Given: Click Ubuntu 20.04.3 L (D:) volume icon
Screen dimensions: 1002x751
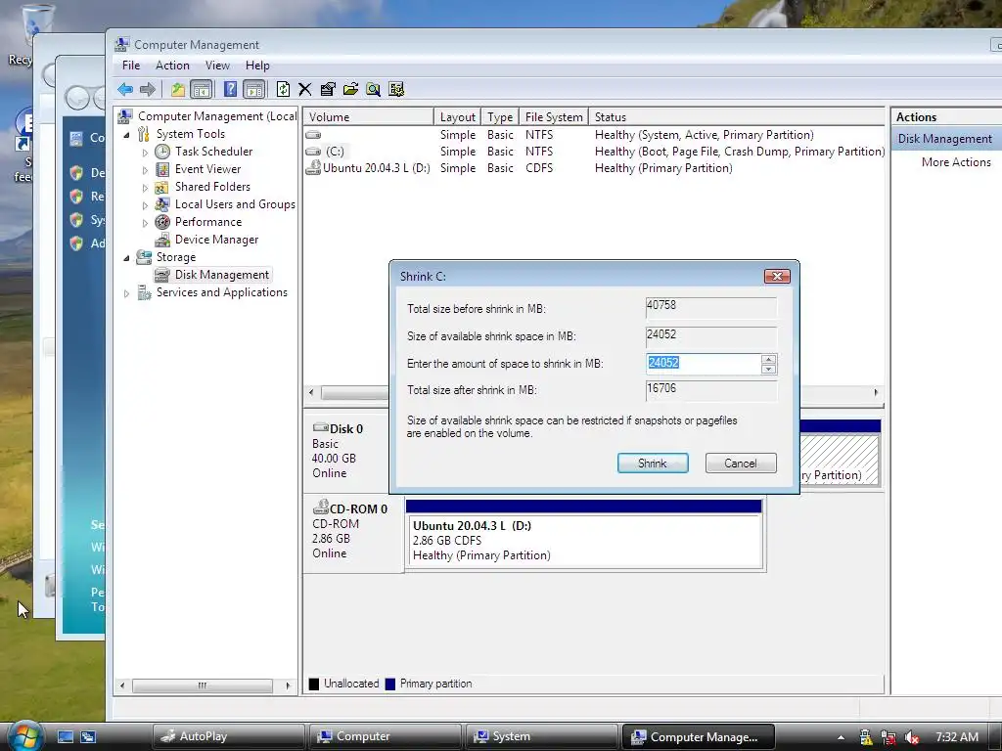Looking at the screenshot, I should pyautogui.click(x=313, y=168).
